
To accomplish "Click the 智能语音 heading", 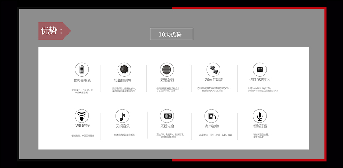I will (x=260, y=126).
